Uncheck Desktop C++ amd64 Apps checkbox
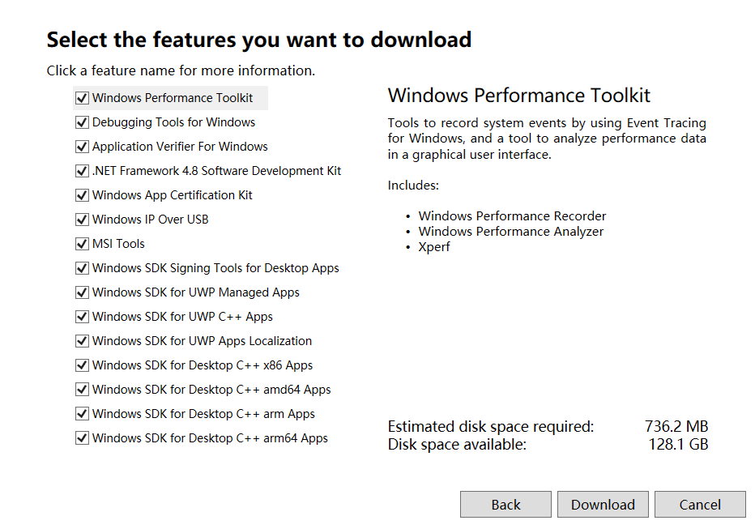Screen dimensions: 755x529 pos(82,390)
